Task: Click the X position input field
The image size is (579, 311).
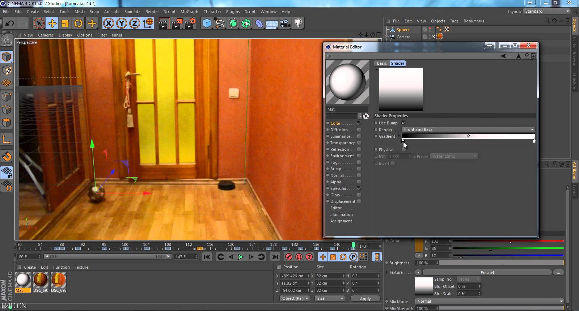Action: [295, 276]
